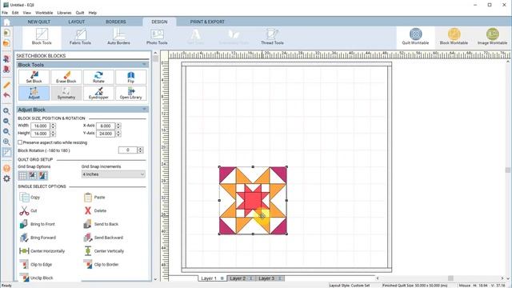Click the Width stepper arrows

[53, 126]
